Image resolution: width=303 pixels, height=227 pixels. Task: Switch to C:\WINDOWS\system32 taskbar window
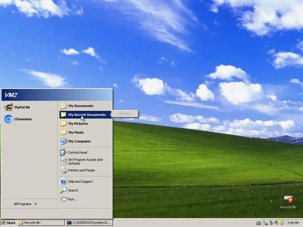pyautogui.click(x=89, y=223)
